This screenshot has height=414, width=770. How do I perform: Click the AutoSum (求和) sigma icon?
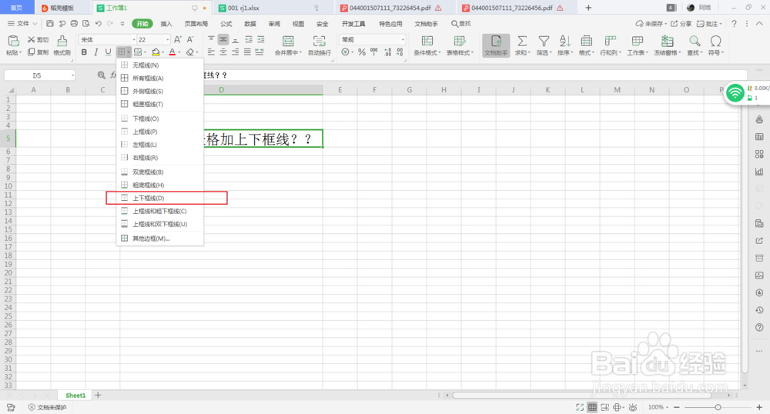pos(522,42)
